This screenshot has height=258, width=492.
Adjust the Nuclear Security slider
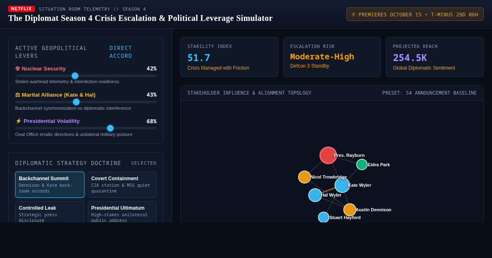click(x=86, y=76)
